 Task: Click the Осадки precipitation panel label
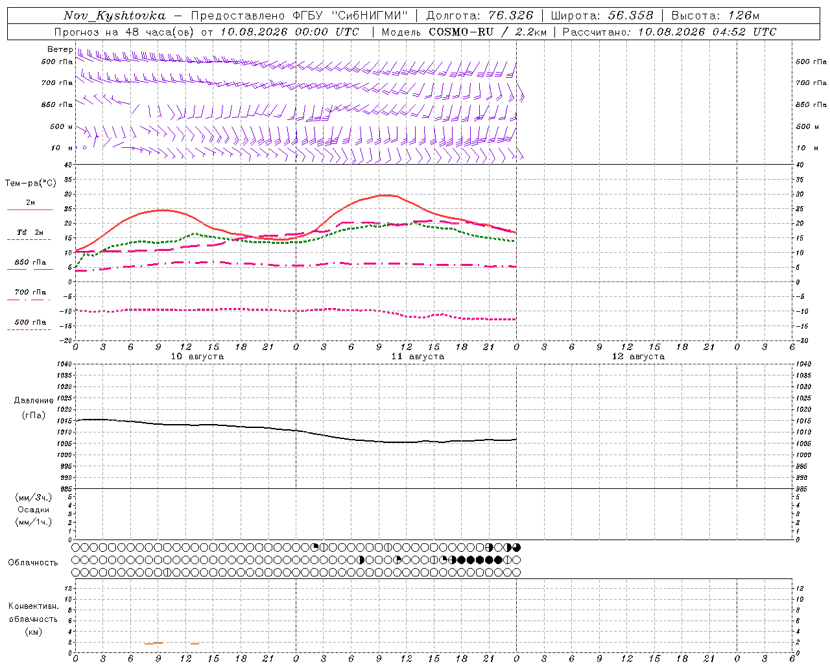[34, 510]
